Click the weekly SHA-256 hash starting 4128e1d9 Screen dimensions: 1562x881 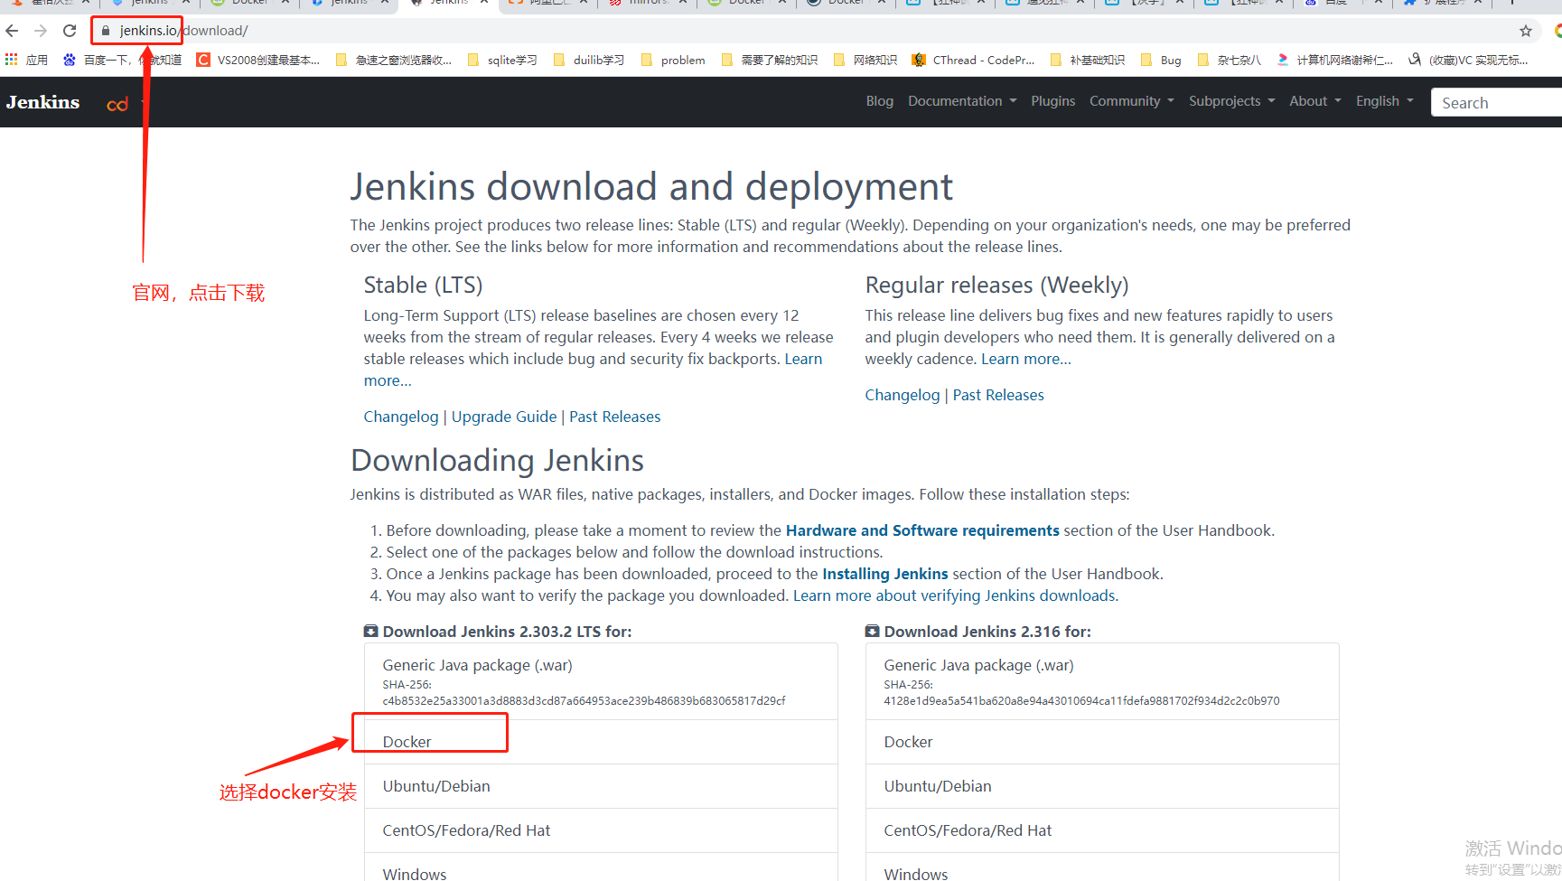point(1081,701)
